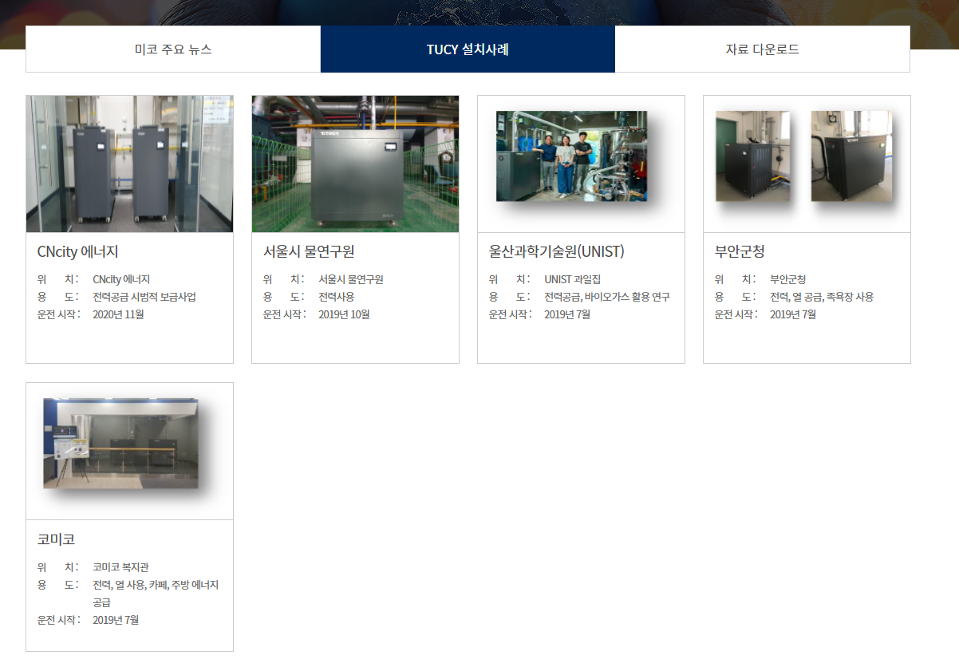Select the TUCY 설치사례 tab
The height and width of the screenshot is (663, 959).
(x=468, y=49)
